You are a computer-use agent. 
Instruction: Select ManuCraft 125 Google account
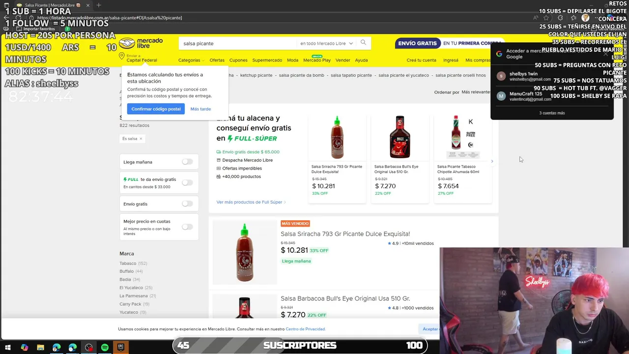pos(552,96)
